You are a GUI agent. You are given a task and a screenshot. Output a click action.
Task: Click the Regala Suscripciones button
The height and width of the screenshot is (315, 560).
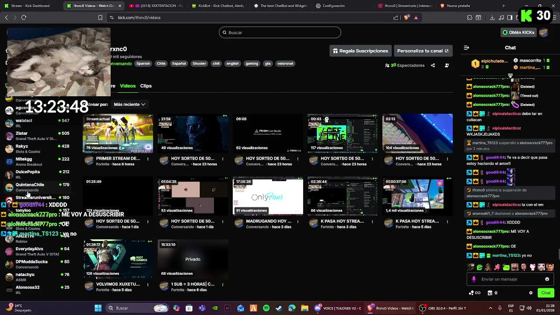[360, 51]
